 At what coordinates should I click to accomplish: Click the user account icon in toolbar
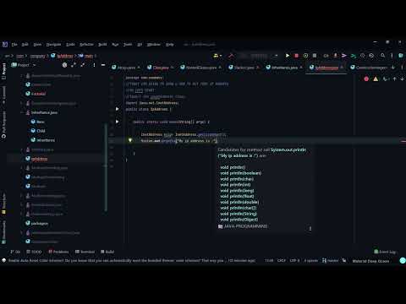[x=217, y=56]
